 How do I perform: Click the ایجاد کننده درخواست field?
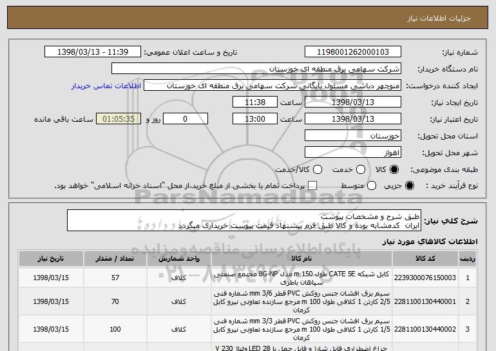click(272, 86)
